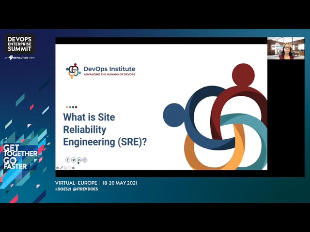Click the IT Revolution event logo

(19, 58)
